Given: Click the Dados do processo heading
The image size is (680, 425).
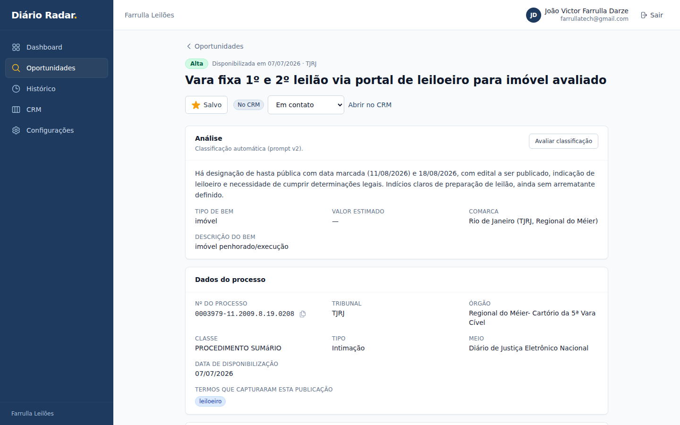Looking at the screenshot, I should pyautogui.click(x=230, y=280).
